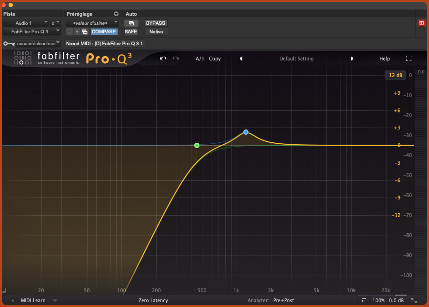Toggle the BYPASS button
429x307 pixels.
(x=156, y=23)
